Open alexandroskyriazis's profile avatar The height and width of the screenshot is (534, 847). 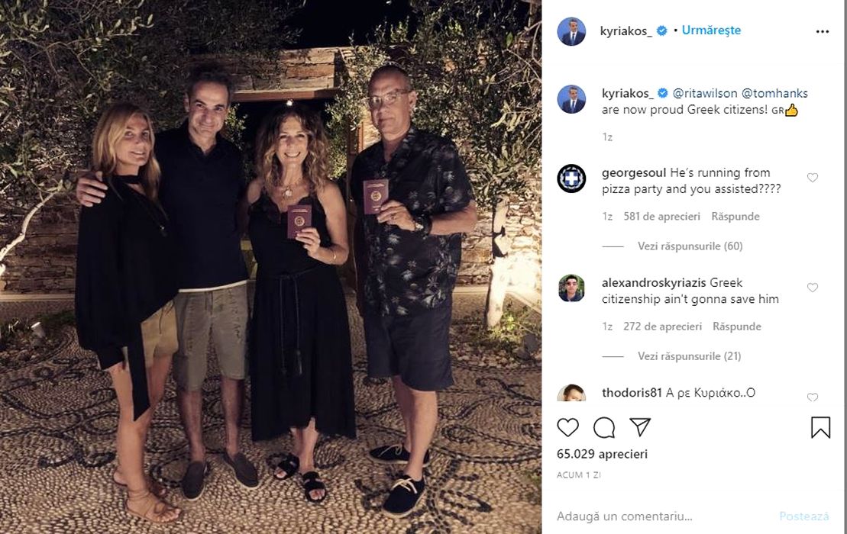pyautogui.click(x=571, y=288)
